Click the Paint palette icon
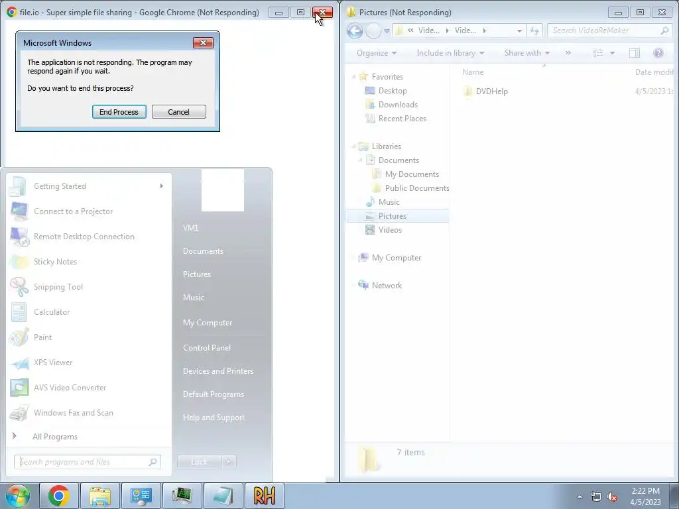The width and height of the screenshot is (679, 509). tap(19, 337)
